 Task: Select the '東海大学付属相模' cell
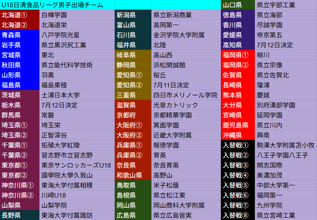click(77, 185)
